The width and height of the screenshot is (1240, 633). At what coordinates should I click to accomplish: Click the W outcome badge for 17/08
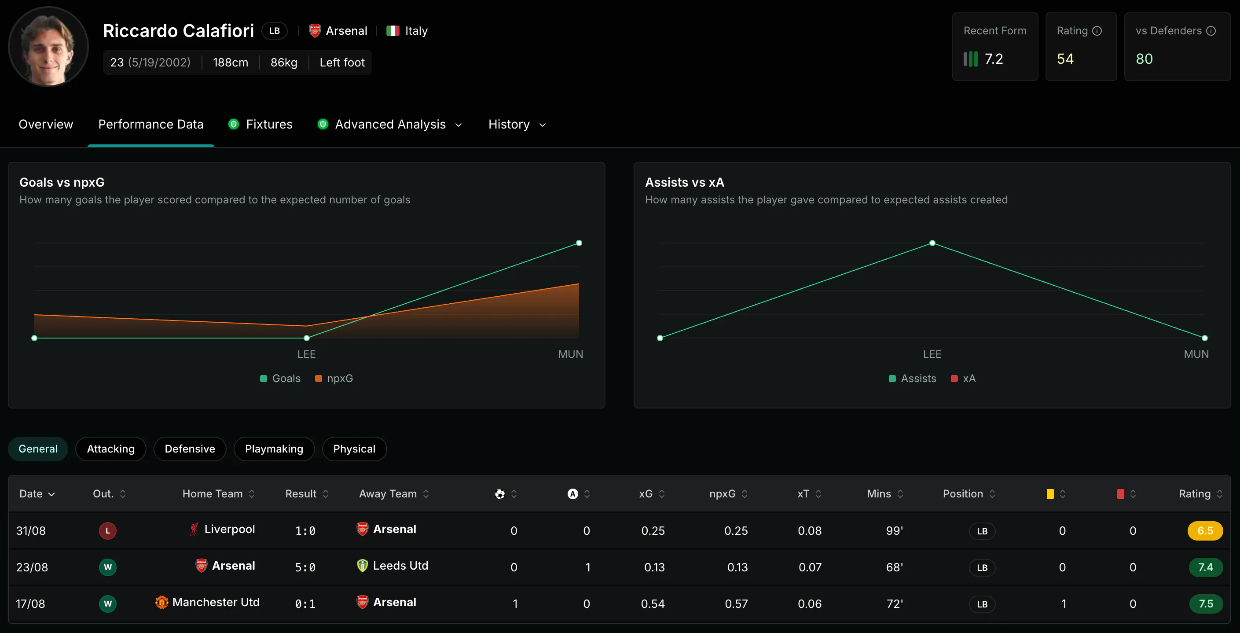108,604
